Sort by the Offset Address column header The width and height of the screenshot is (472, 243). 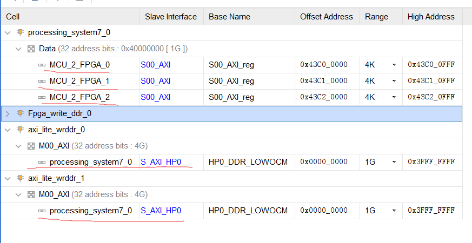point(327,17)
